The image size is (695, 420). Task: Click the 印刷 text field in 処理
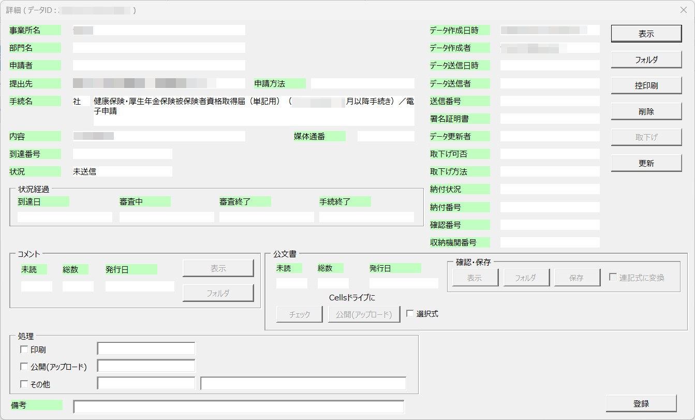point(146,349)
